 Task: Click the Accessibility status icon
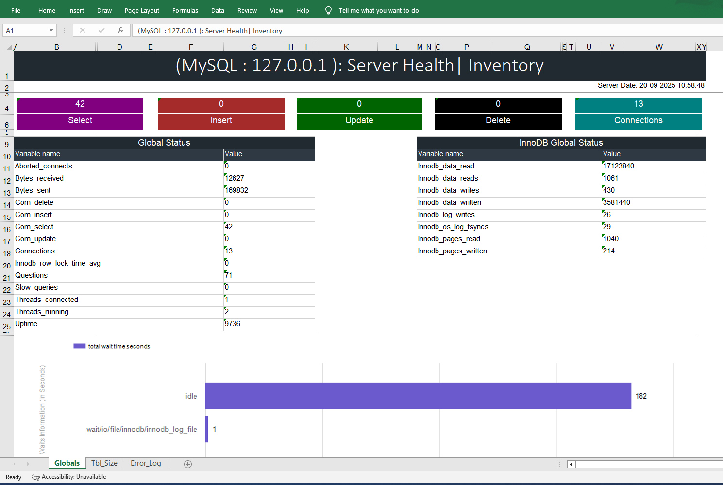click(x=35, y=477)
